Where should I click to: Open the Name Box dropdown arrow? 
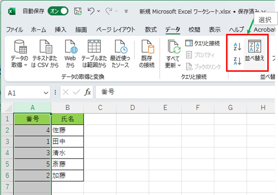(46, 93)
